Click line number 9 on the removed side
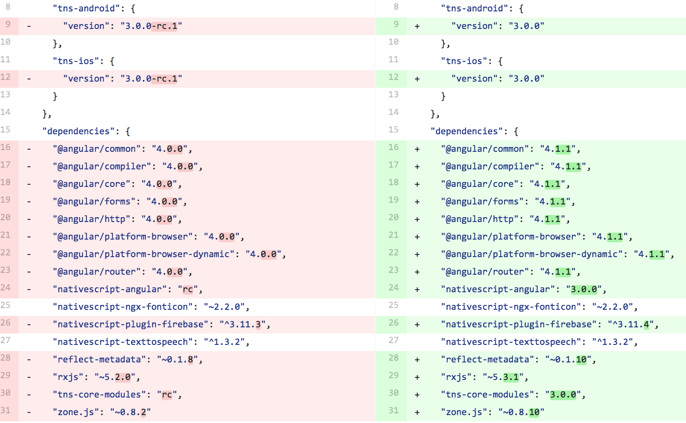The height and width of the screenshot is (423, 686). 8,25
